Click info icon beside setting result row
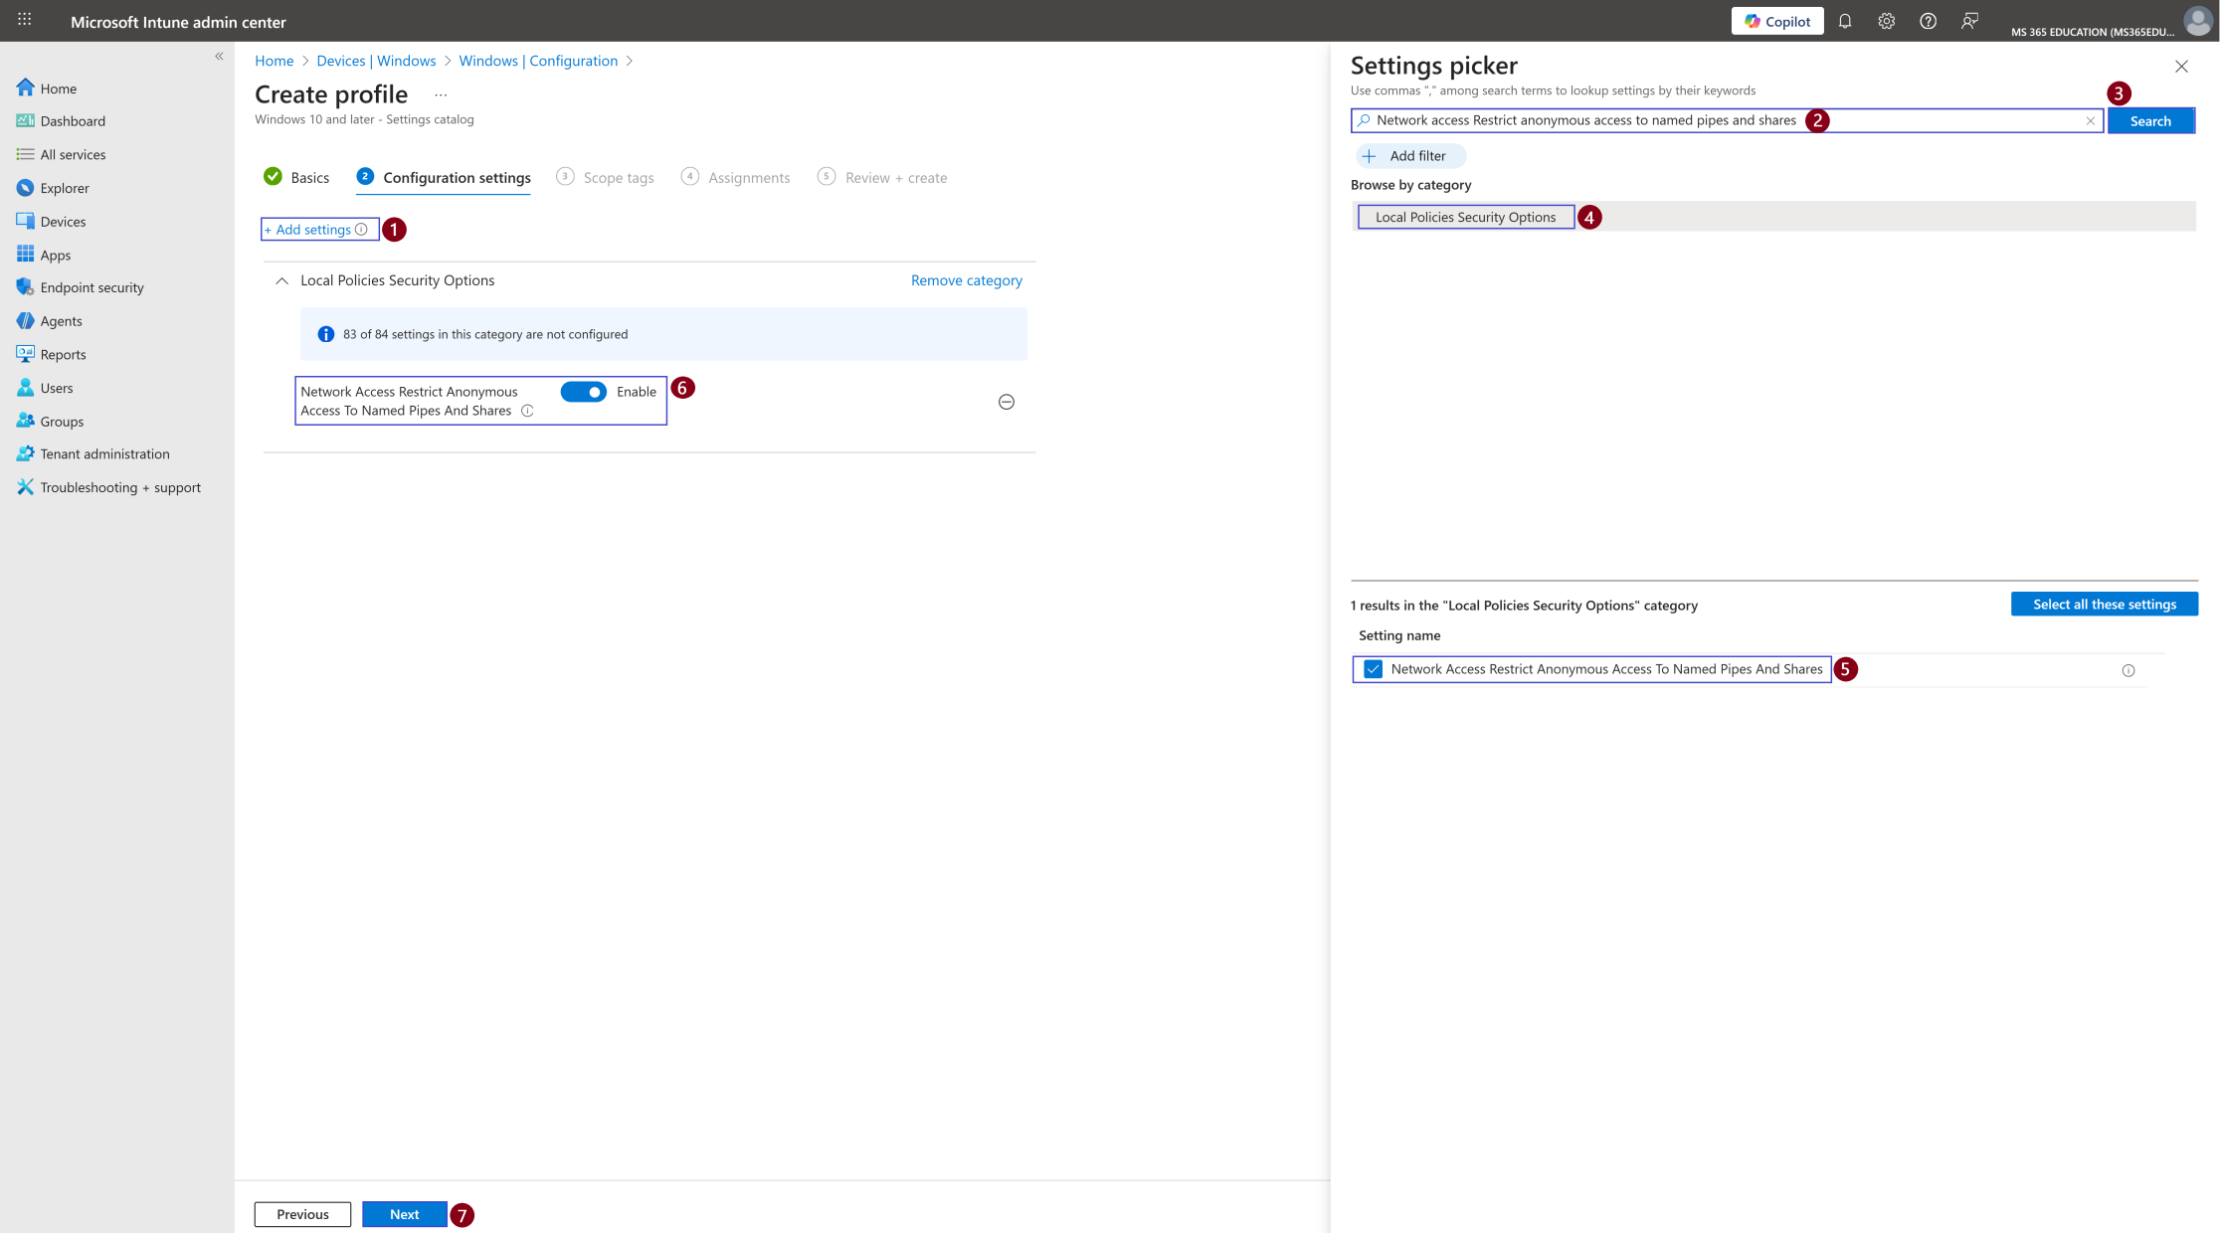This screenshot has height=1233, width=2220. click(2128, 670)
